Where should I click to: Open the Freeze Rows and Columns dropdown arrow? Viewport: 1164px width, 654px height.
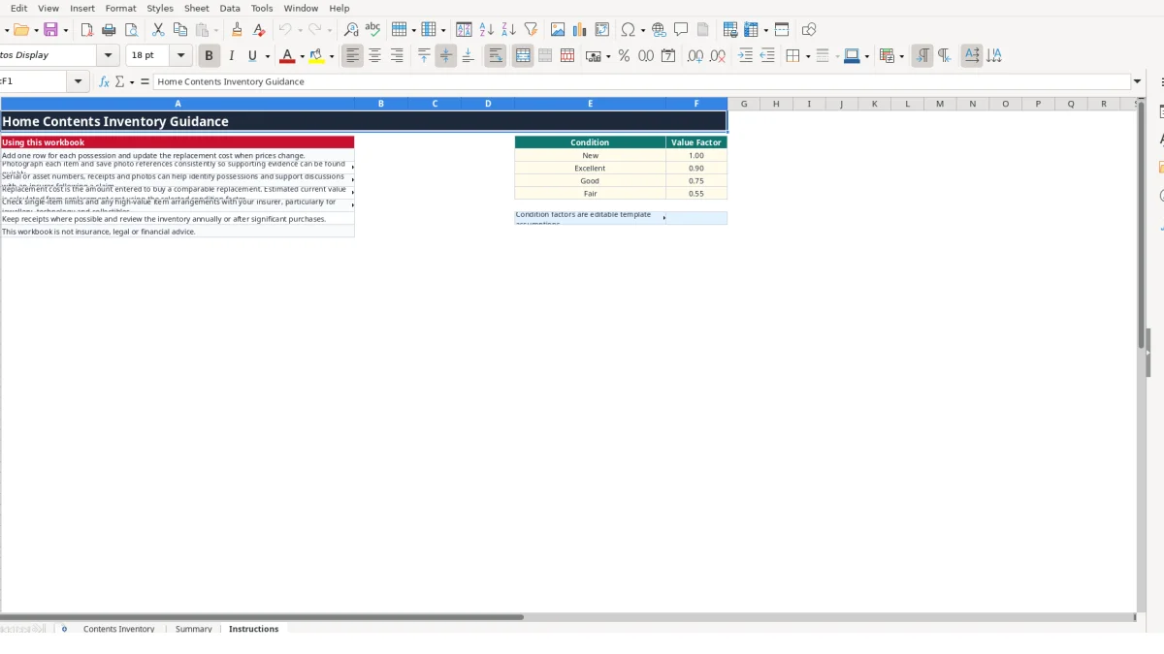click(x=765, y=30)
